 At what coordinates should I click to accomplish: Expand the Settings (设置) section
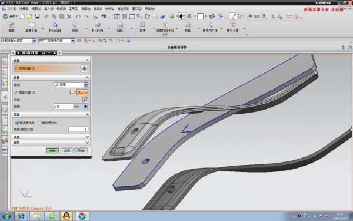point(51,137)
